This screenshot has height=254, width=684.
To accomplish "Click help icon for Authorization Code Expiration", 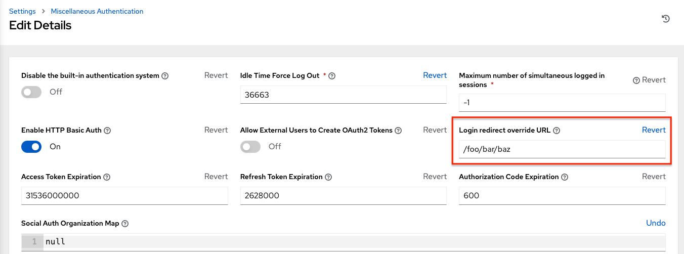I will 565,177.
